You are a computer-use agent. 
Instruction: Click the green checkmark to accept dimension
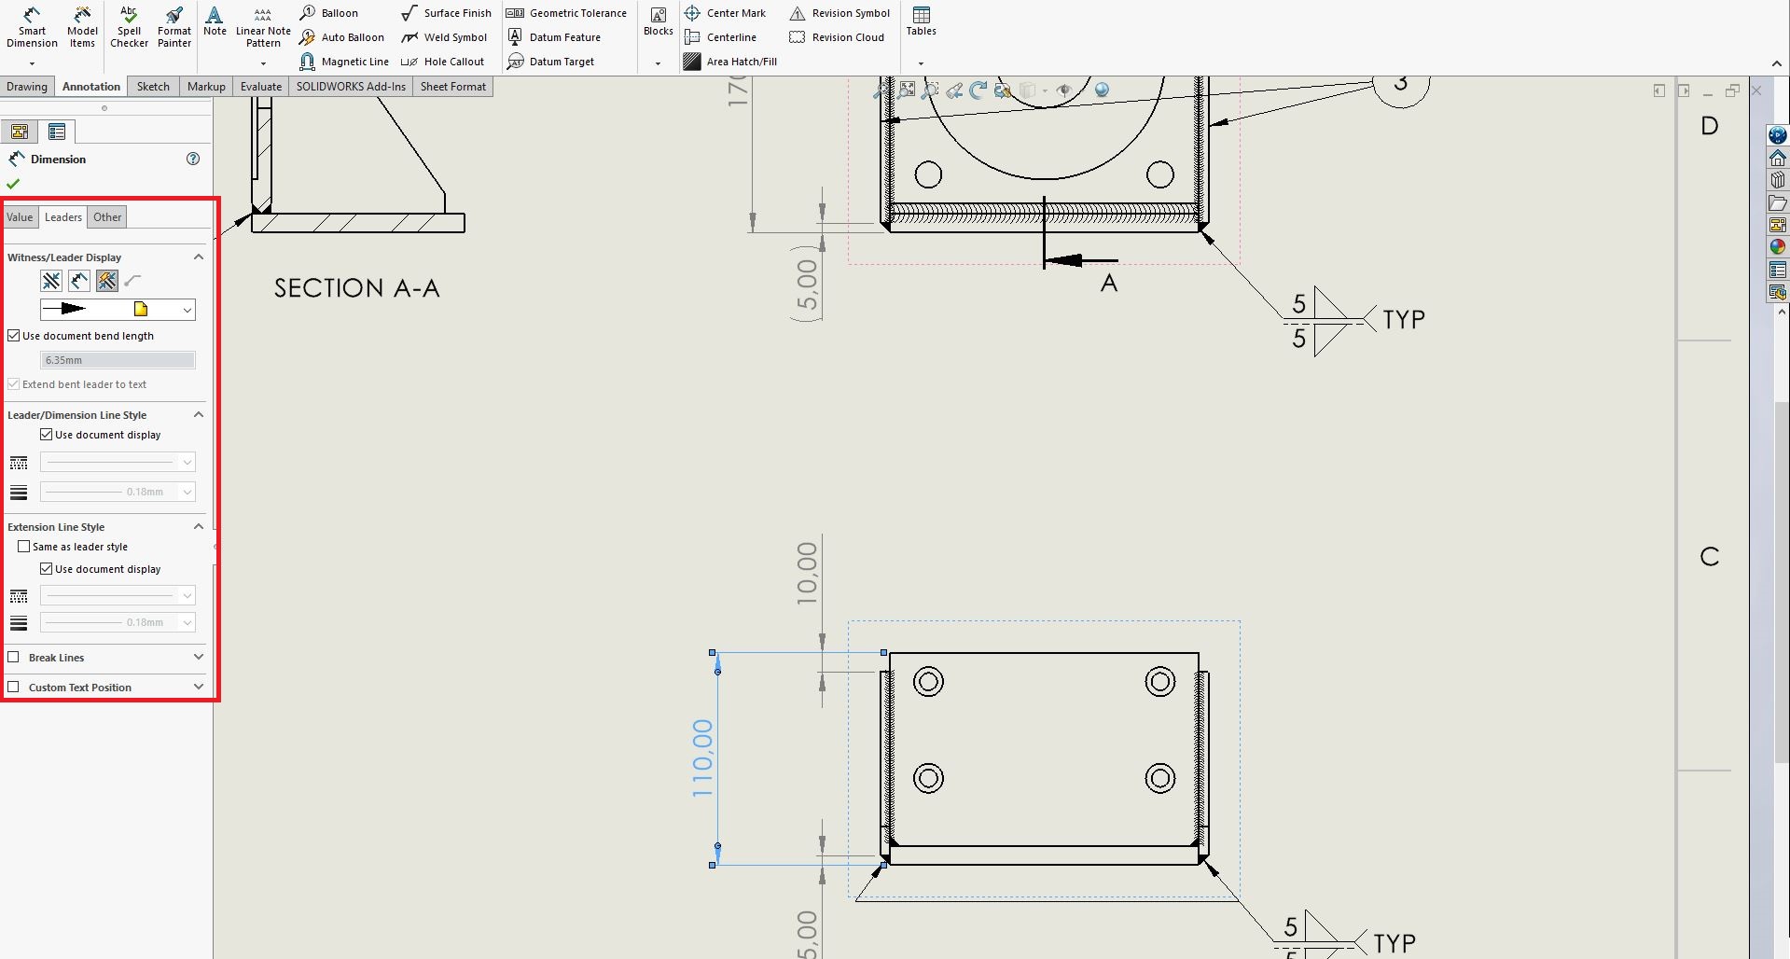[x=13, y=184]
